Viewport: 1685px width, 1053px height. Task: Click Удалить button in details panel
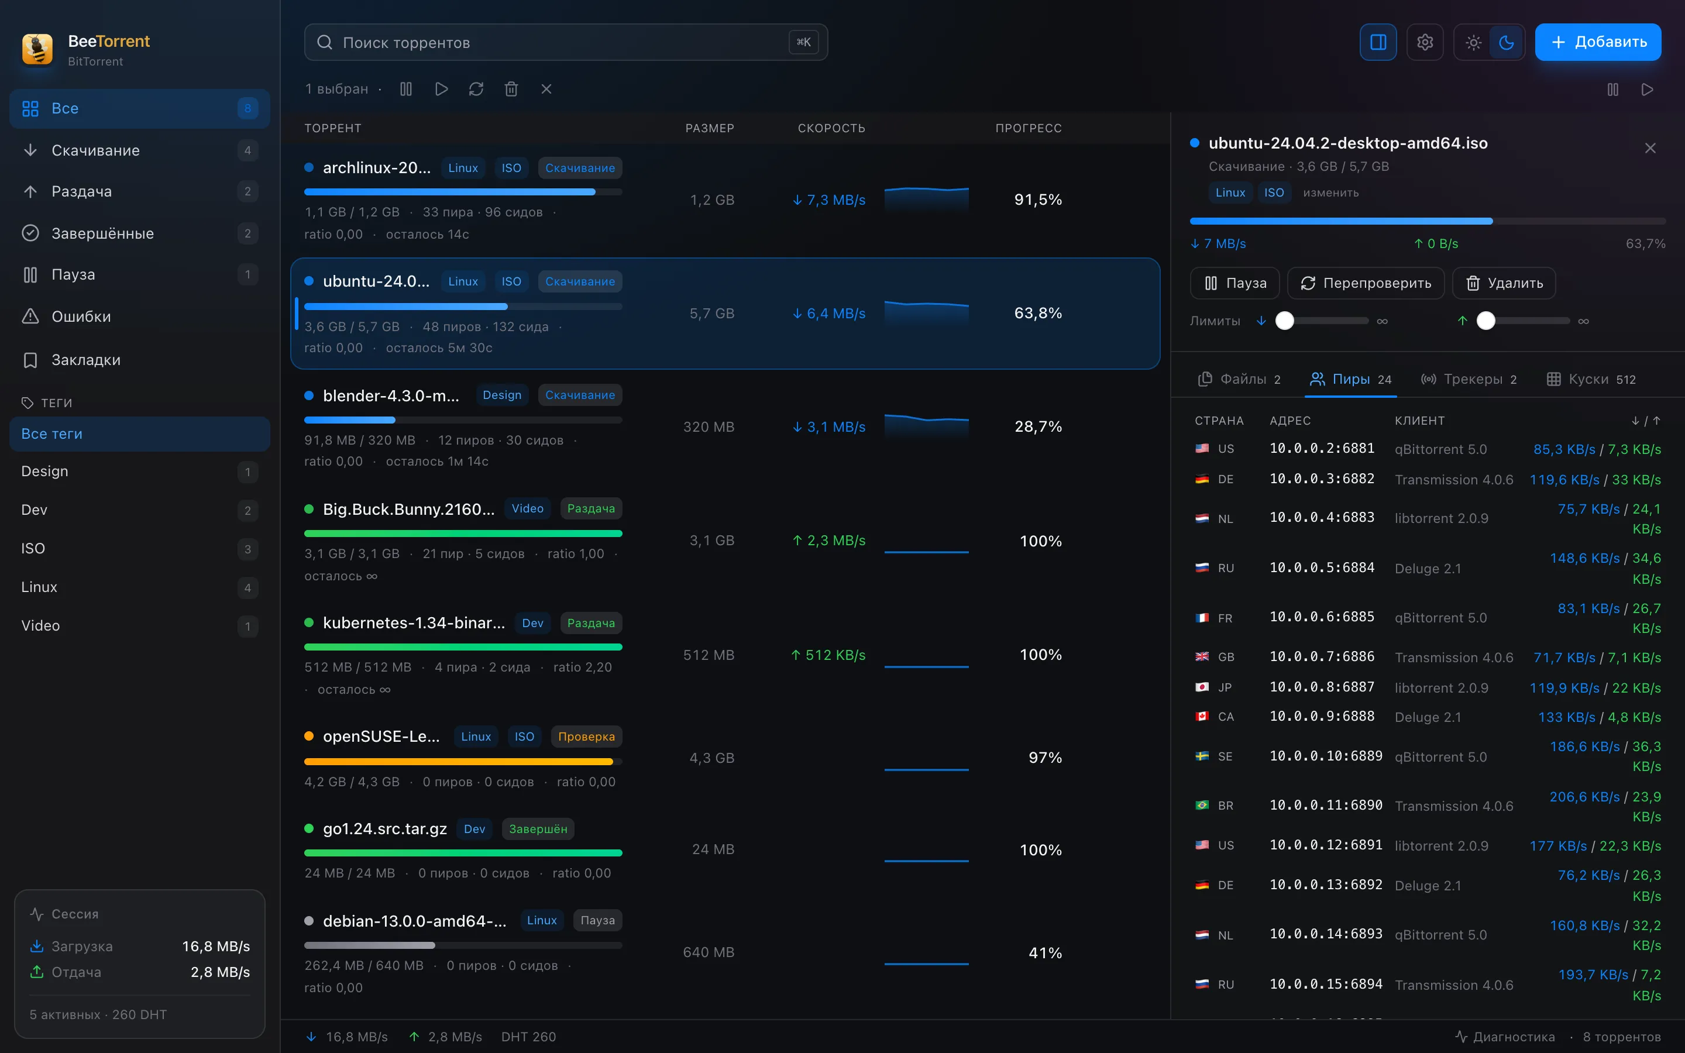[x=1504, y=284]
